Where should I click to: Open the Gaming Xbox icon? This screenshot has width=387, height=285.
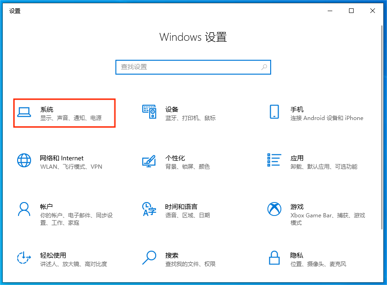tap(274, 209)
